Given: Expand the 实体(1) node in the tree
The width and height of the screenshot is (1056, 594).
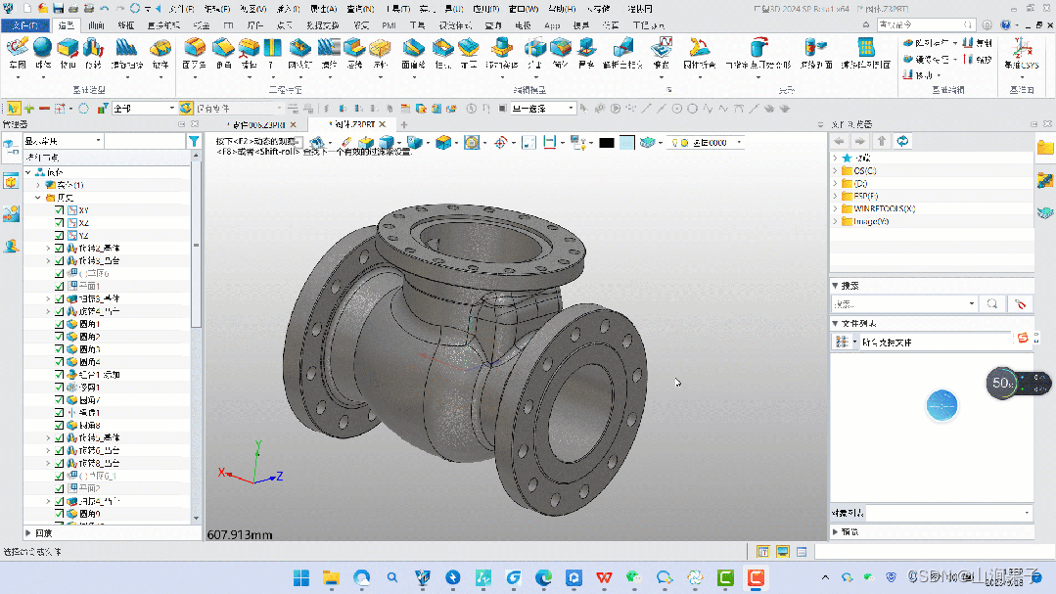Looking at the screenshot, I should [x=37, y=185].
